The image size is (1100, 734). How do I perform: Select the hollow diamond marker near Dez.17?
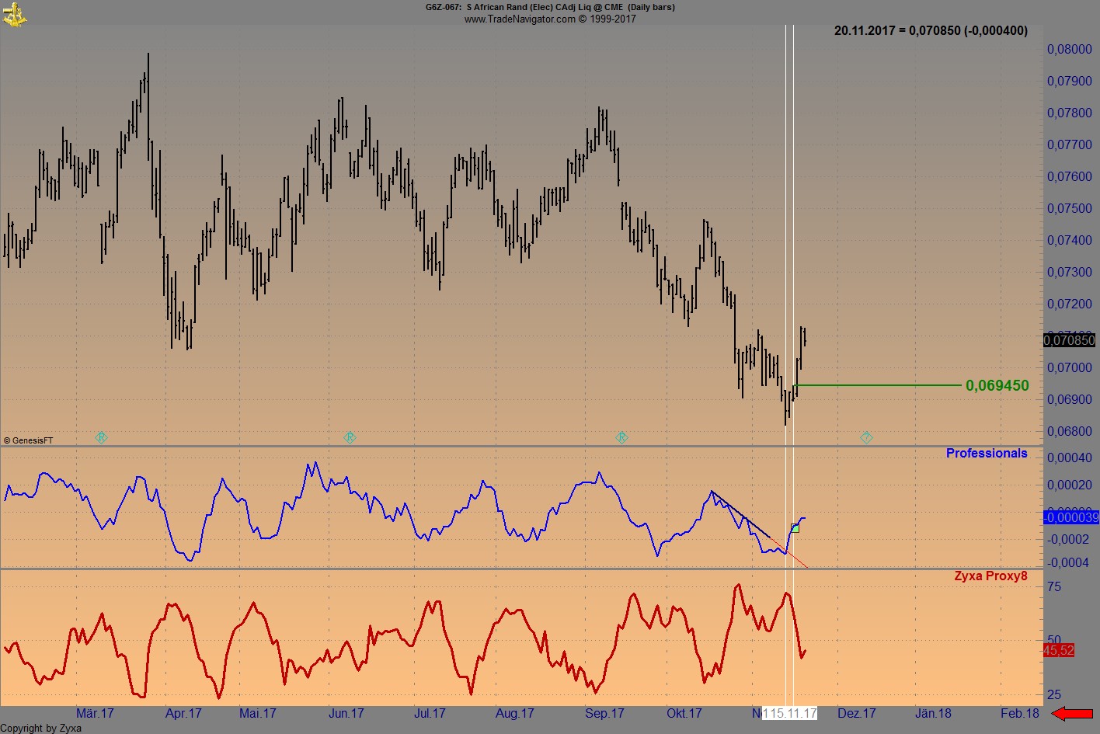[x=865, y=437]
